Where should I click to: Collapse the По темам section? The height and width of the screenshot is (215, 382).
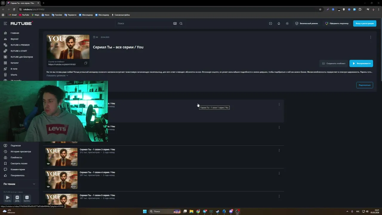[x=19, y=184]
